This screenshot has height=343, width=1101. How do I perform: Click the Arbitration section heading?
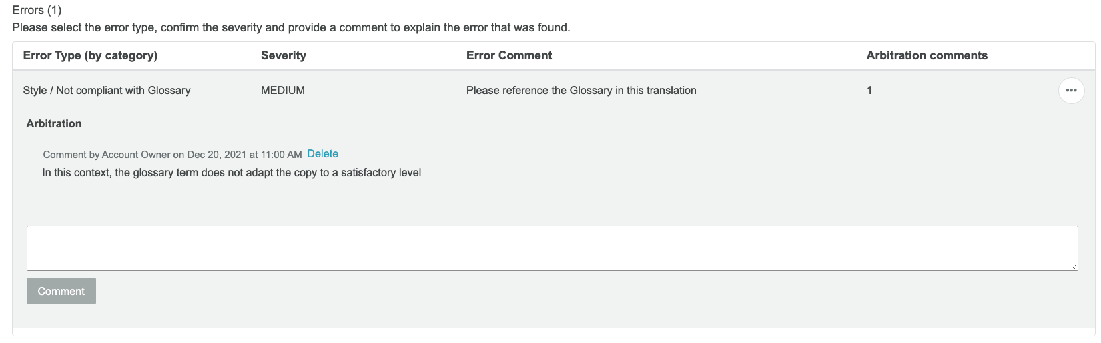pyautogui.click(x=54, y=123)
